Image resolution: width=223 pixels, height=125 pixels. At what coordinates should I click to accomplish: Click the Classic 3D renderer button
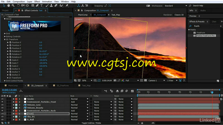tap(179, 15)
